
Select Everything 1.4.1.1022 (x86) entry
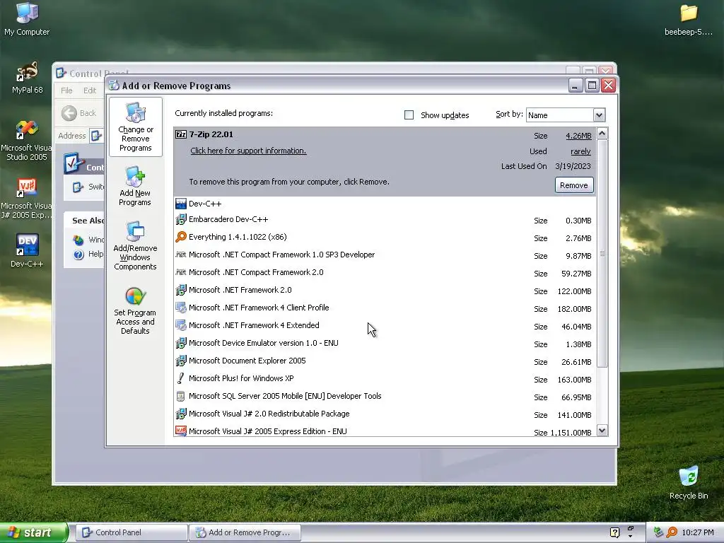[x=385, y=238]
